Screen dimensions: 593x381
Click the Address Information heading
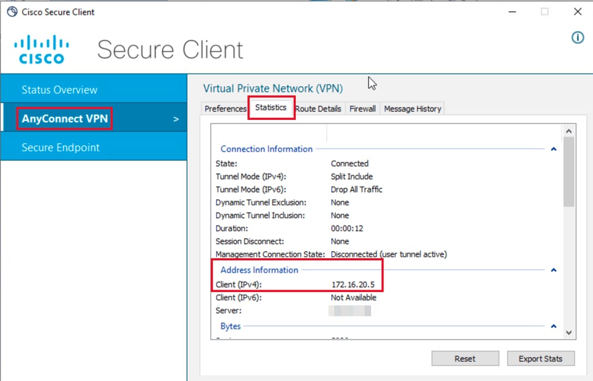(259, 270)
